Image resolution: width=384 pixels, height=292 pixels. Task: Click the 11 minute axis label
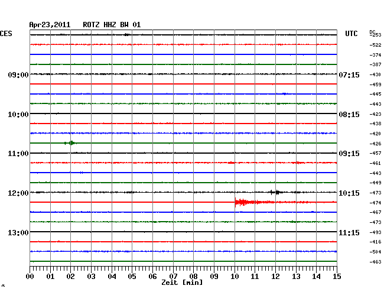255,277
